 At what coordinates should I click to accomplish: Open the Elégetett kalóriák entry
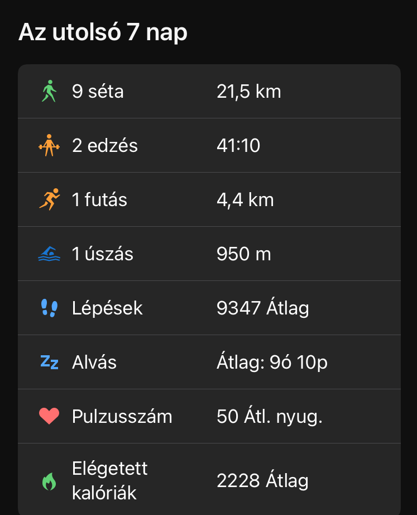coord(110,480)
